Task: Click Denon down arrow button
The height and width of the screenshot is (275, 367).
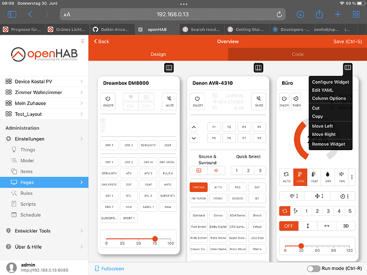Action: click(194, 138)
